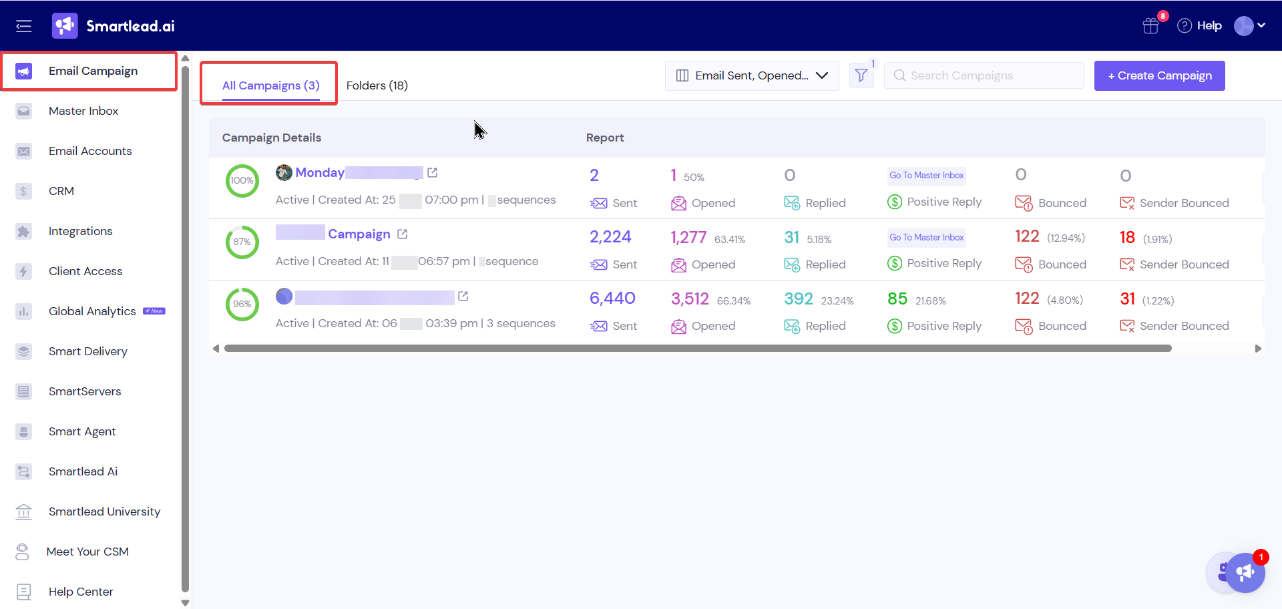The width and height of the screenshot is (1282, 609).
Task: Click the Sender Bounced icon in 96% row
Action: (x=1127, y=326)
